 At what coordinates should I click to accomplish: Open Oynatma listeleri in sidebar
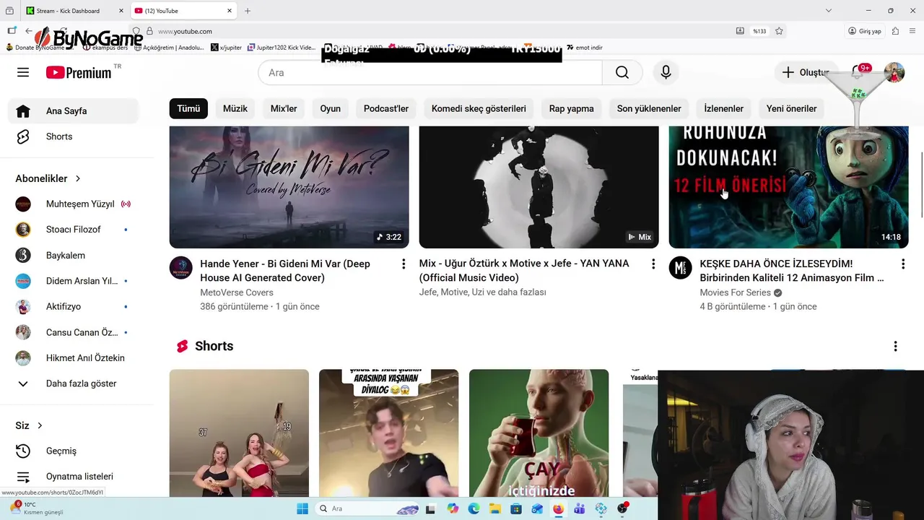(73, 477)
